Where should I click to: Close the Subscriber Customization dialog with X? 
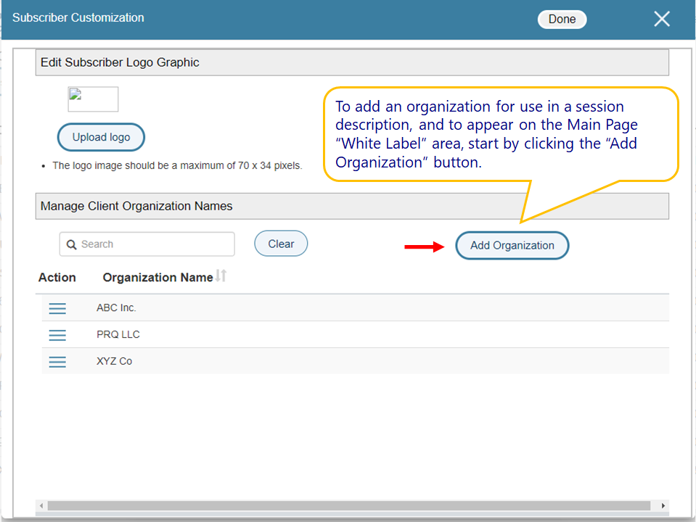tap(661, 20)
